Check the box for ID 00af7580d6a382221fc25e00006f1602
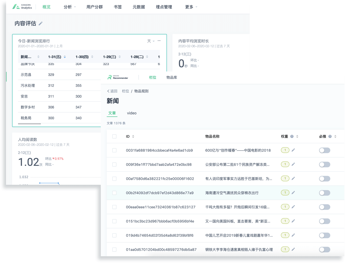345x263 pixels. pyautogui.click(x=114, y=179)
